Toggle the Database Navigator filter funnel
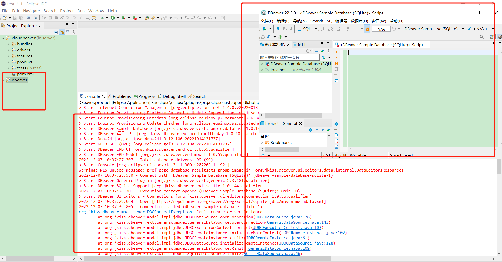Viewport: 502px width, 262px height. (324, 57)
